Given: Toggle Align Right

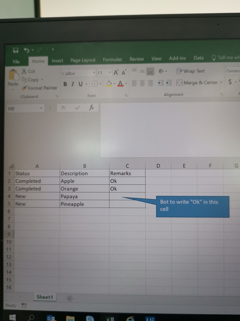Looking at the screenshot, I should pos(150,83).
